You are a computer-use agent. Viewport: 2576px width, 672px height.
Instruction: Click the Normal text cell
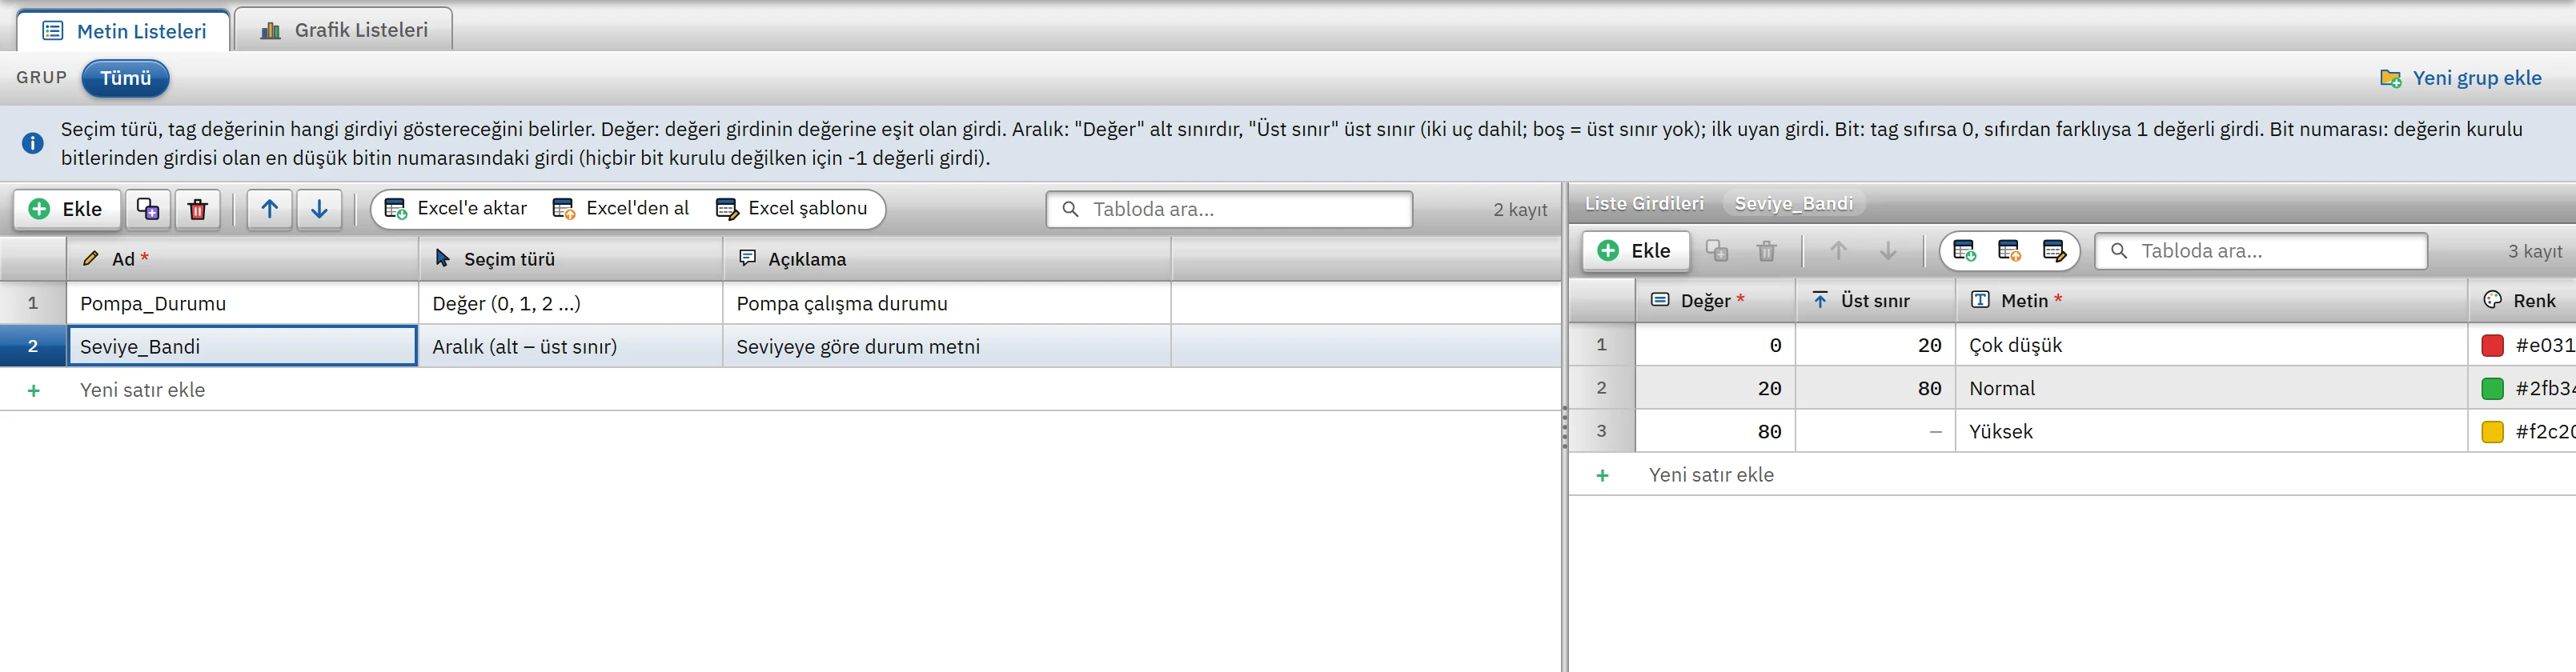2211,388
